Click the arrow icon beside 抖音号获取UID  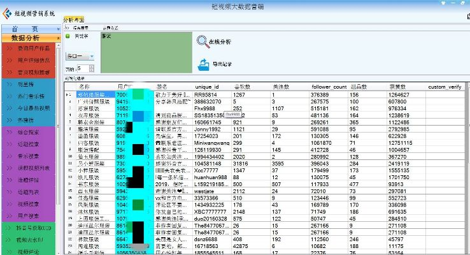tap(9, 228)
